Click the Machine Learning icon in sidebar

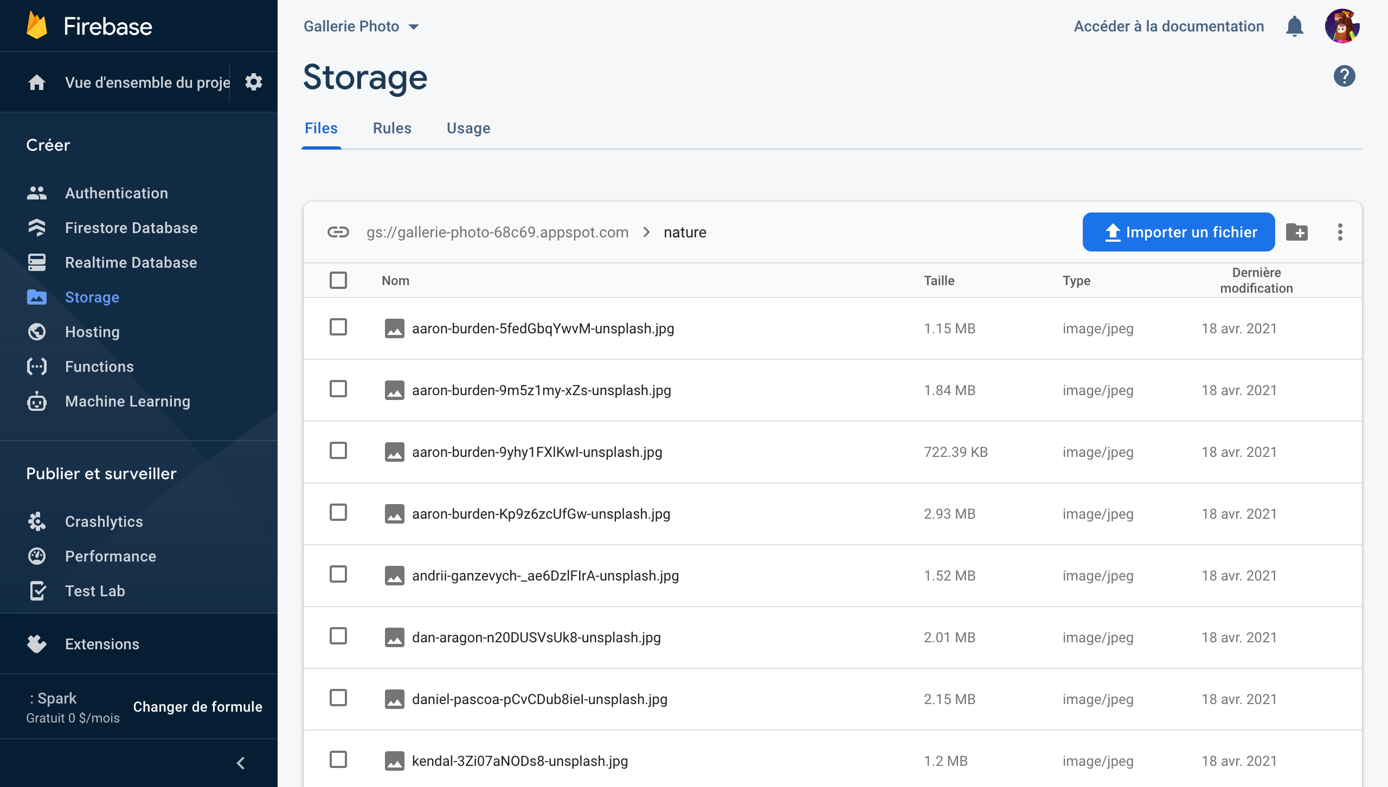click(36, 400)
